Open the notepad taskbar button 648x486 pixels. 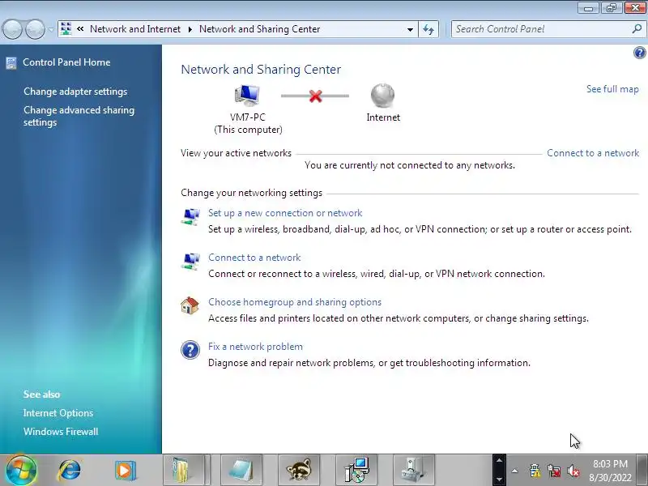(x=241, y=471)
